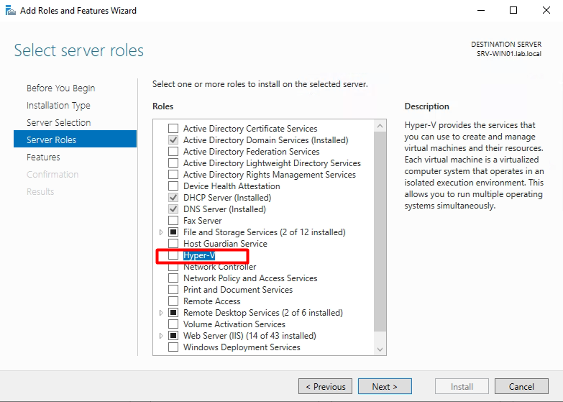Check the Hyper-V role checkbox

(x=173, y=255)
